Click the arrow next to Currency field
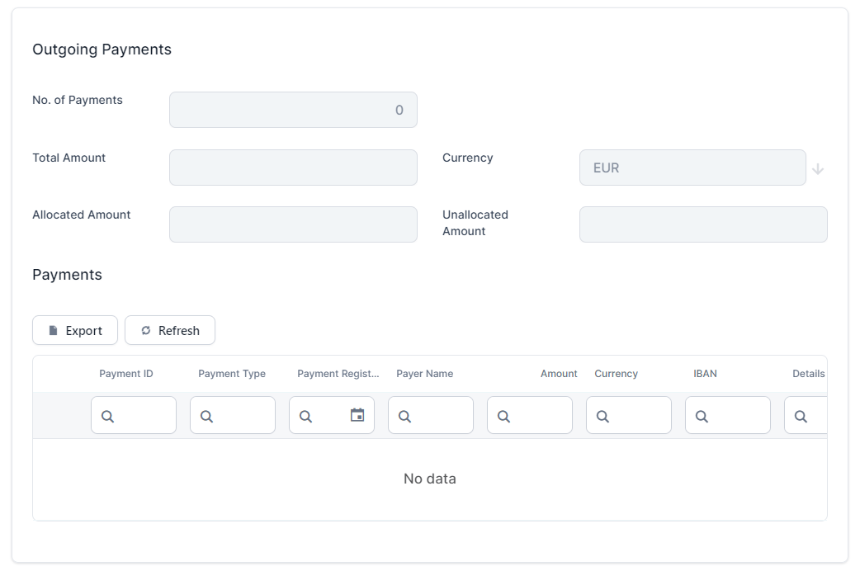The image size is (860, 571). click(818, 168)
